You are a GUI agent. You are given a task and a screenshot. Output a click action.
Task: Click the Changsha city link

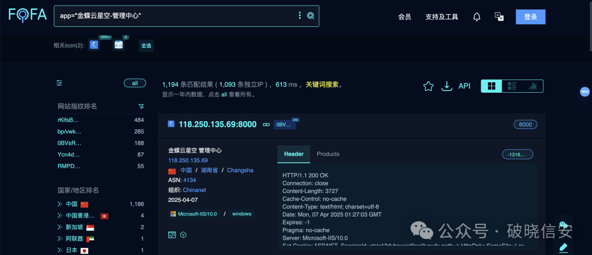coord(240,171)
